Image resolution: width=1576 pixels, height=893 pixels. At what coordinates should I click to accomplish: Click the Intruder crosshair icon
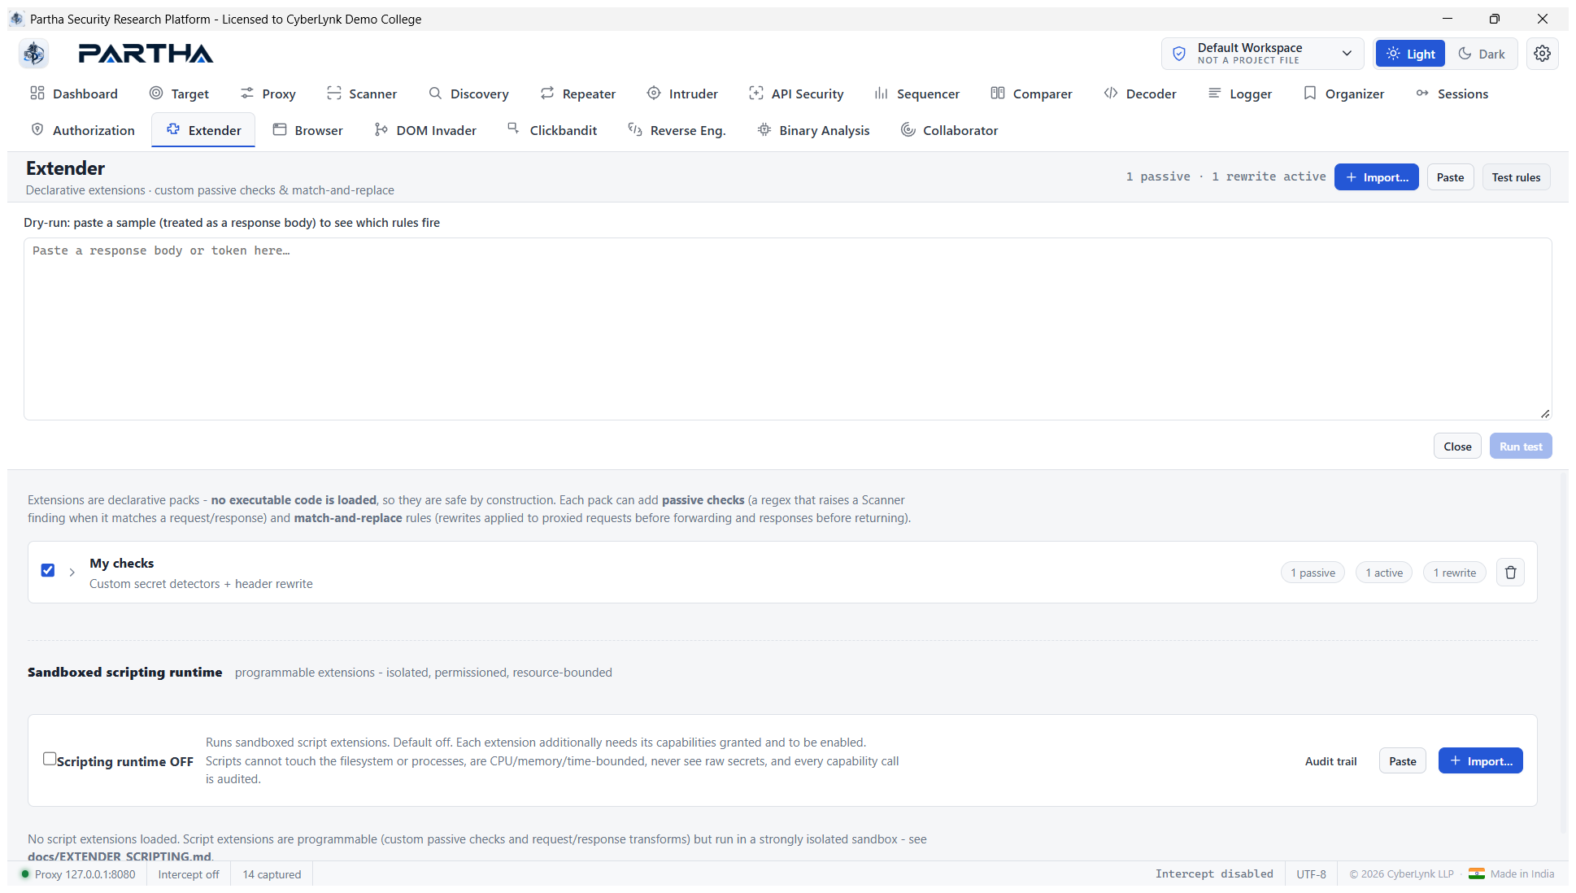654,94
